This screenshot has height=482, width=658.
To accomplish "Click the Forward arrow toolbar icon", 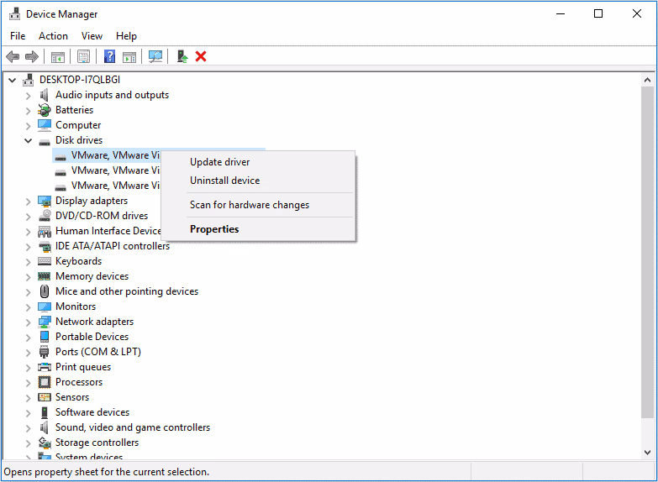I will (x=31, y=56).
